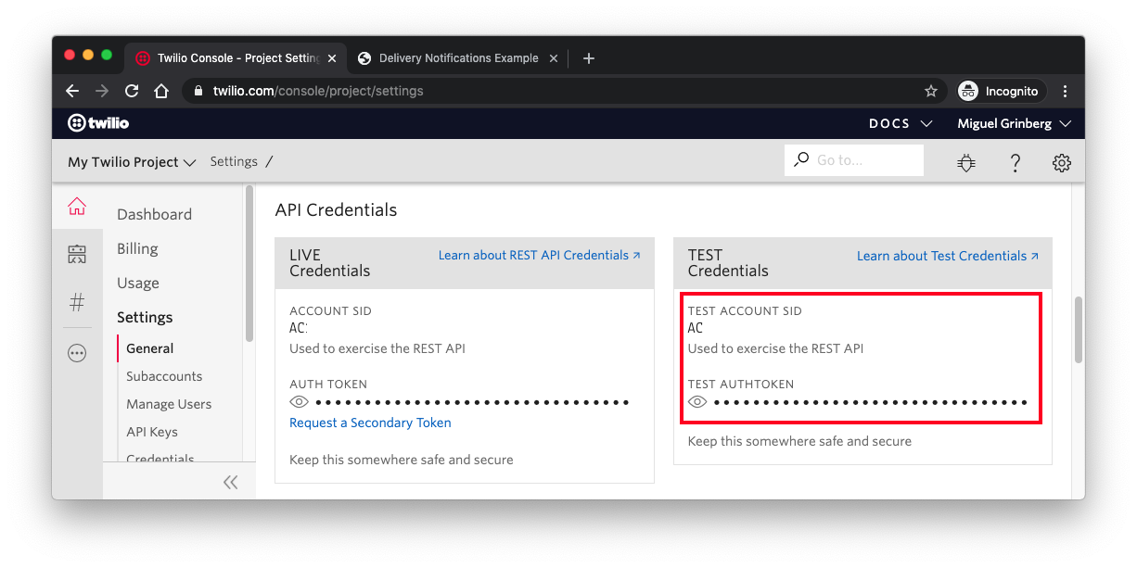Open the sidebar icon below home
The image size is (1137, 568).
(x=77, y=254)
